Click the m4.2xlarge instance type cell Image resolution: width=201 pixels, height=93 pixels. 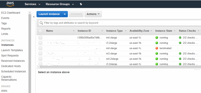[x=112, y=59]
